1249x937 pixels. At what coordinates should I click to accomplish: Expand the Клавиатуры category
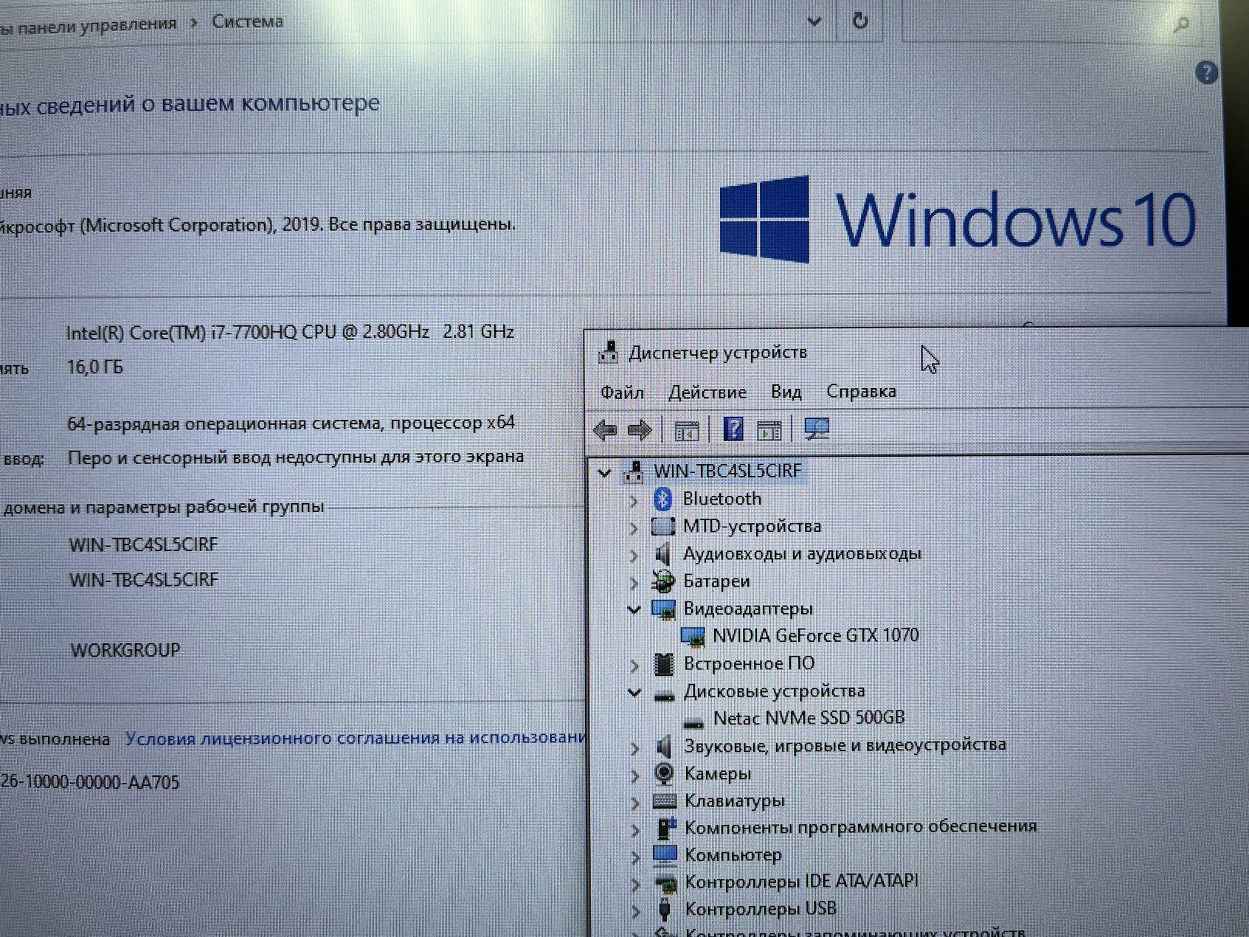635,802
